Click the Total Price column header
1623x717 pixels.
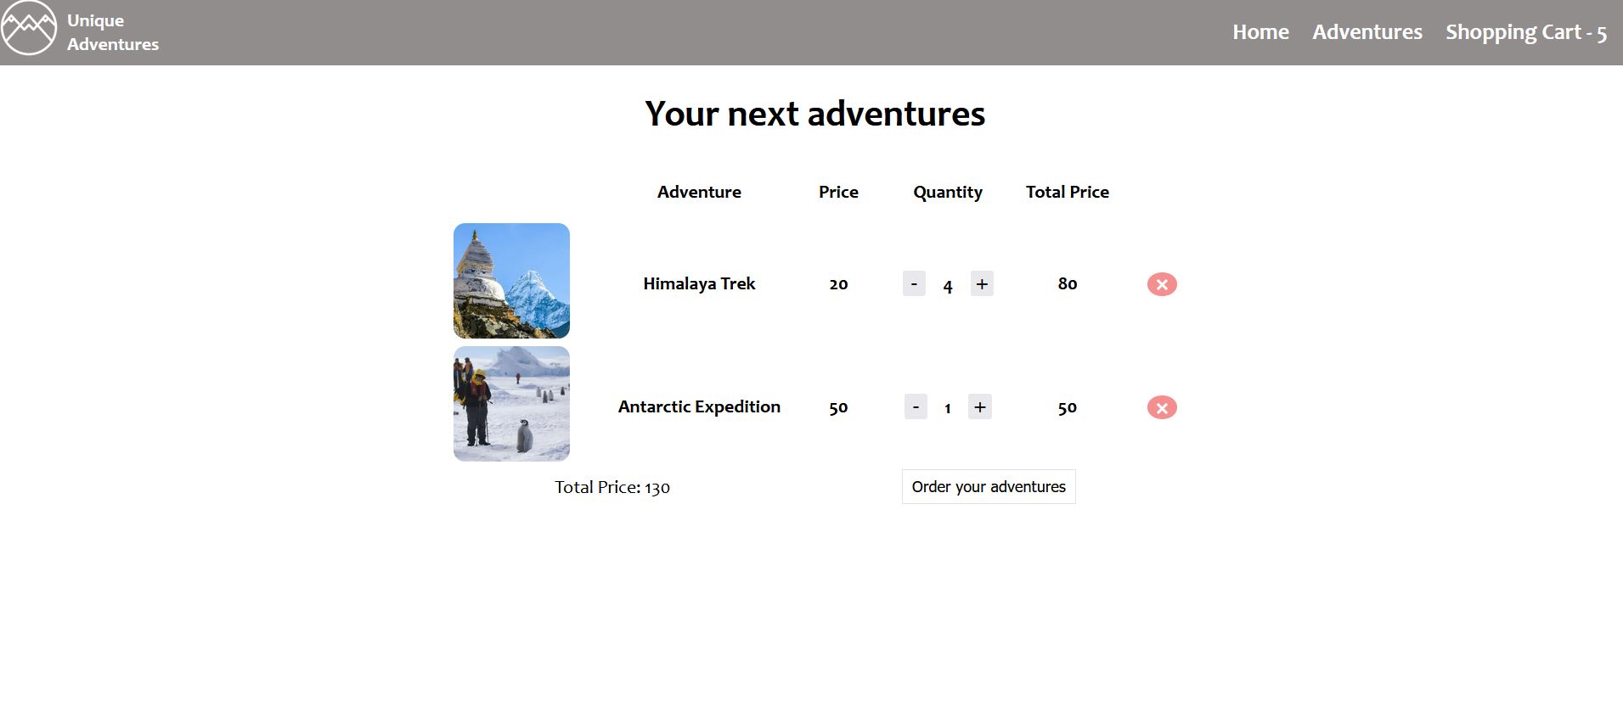pyautogui.click(x=1067, y=192)
